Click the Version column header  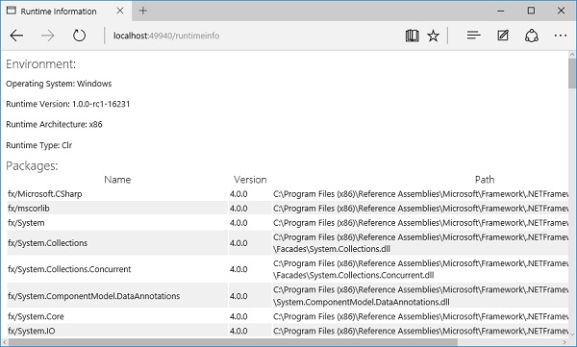pyautogui.click(x=250, y=180)
